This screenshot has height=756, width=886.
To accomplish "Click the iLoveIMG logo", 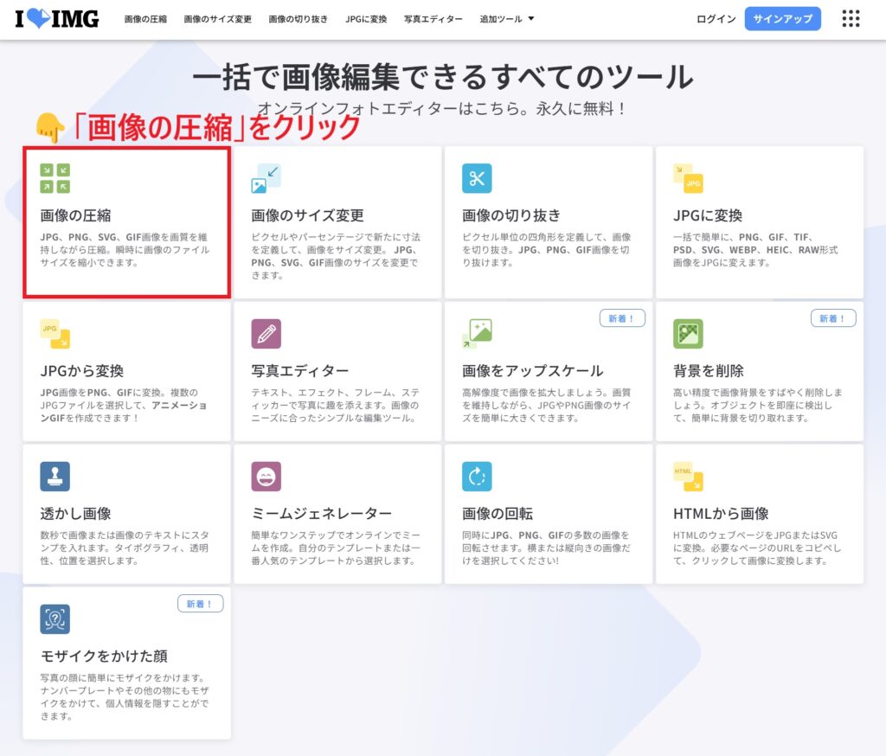I will tap(56, 19).
